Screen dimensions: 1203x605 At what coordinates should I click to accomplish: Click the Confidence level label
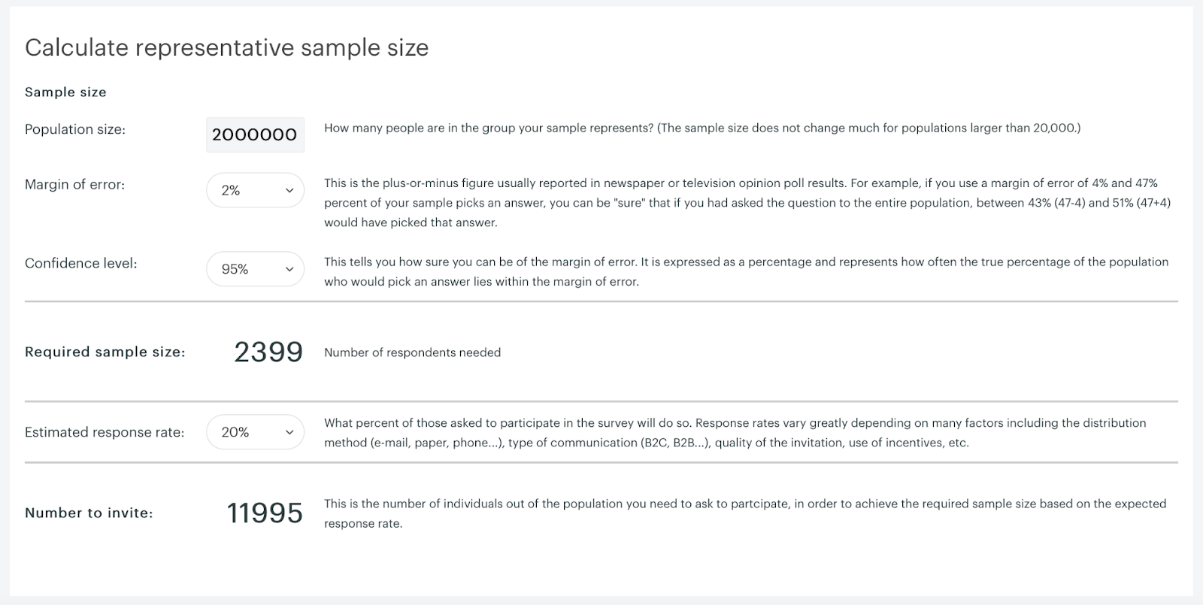point(81,263)
